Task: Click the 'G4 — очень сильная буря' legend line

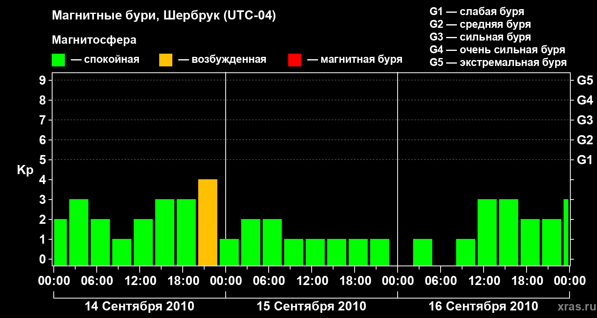Action: click(497, 50)
